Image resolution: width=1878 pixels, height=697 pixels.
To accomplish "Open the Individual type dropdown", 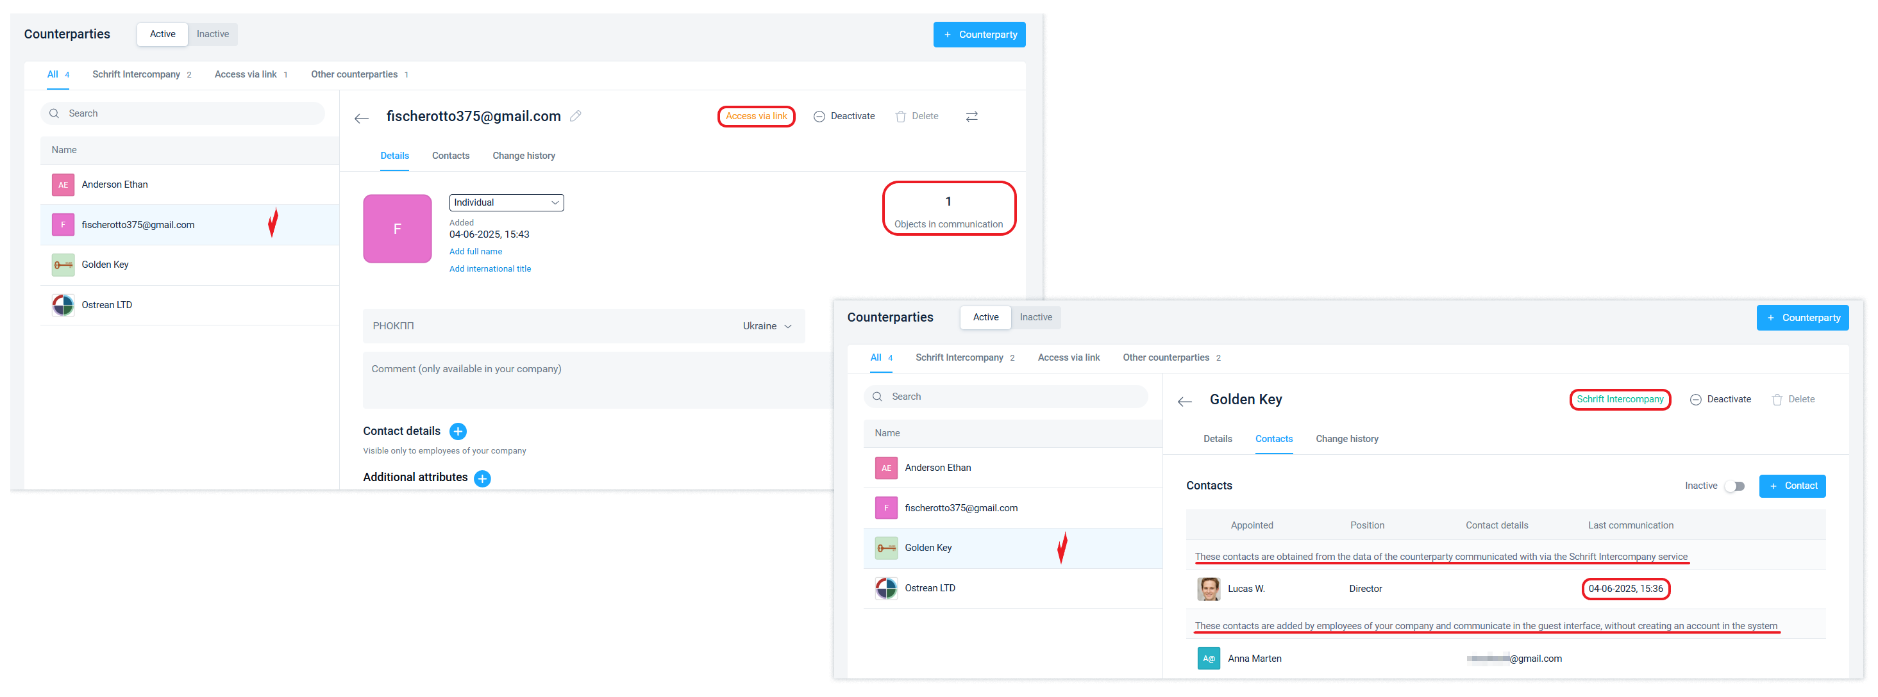I will [506, 202].
